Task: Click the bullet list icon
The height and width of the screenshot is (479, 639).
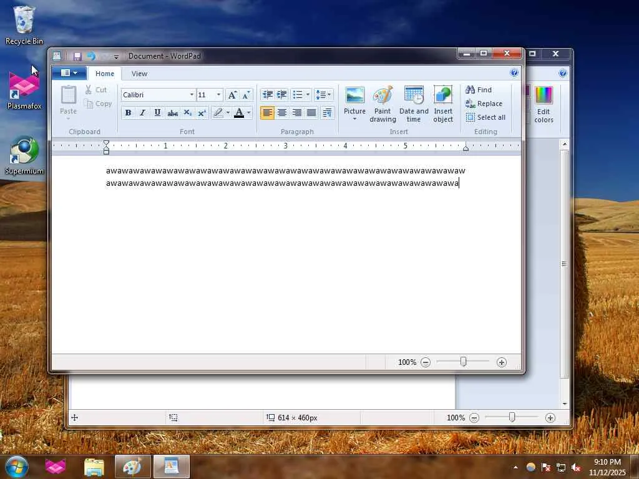Action: click(x=298, y=95)
